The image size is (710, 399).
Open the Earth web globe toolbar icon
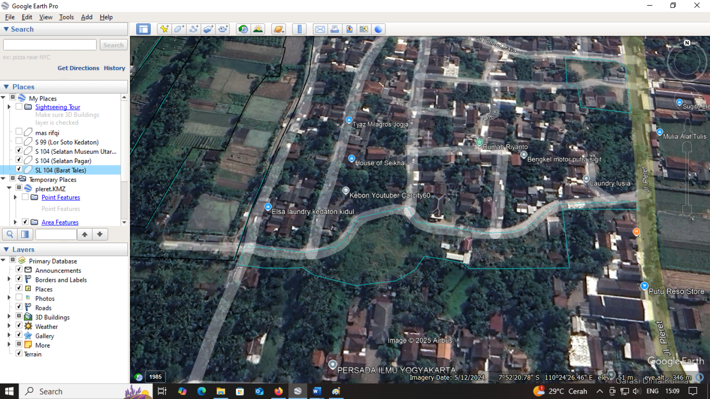tap(378, 29)
